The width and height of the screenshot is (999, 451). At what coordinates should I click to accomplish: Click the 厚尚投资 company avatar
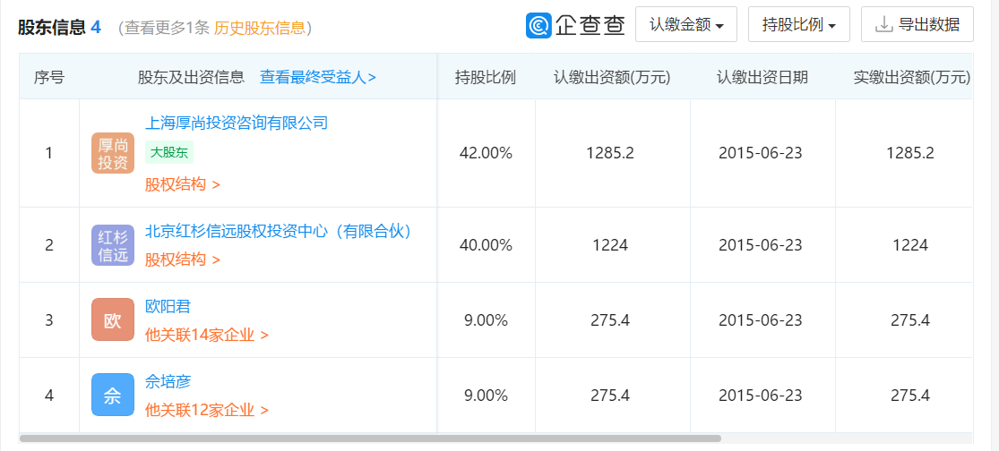113,153
